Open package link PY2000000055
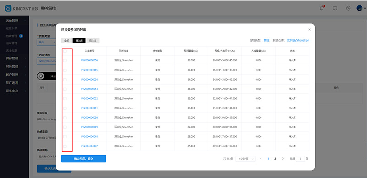Screen dimensions: 367x178 coord(89,70)
